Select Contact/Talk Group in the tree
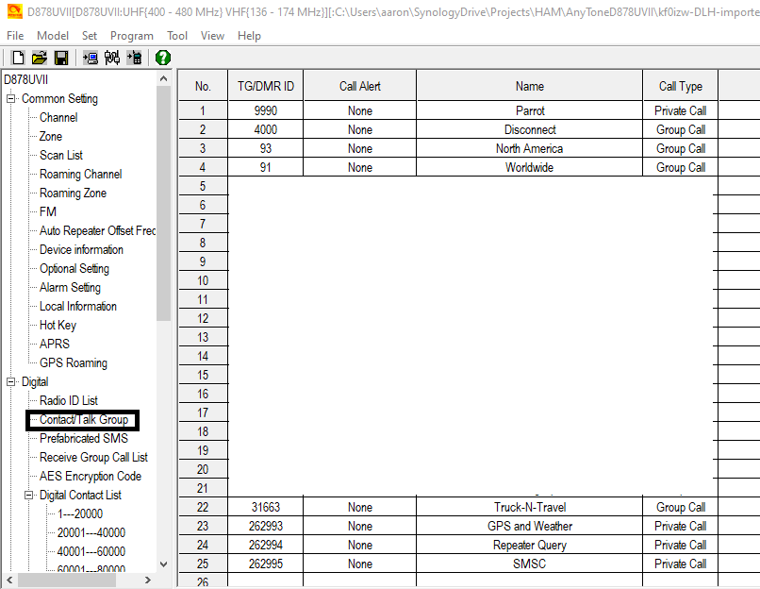The width and height of the screenshot is (760, 589). (x=83, y=420)
